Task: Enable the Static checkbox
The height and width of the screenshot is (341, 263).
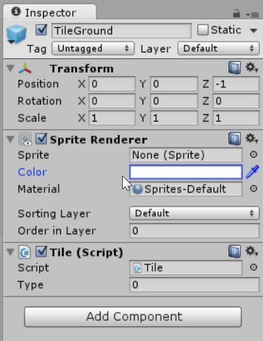Action: click(203, 30)
